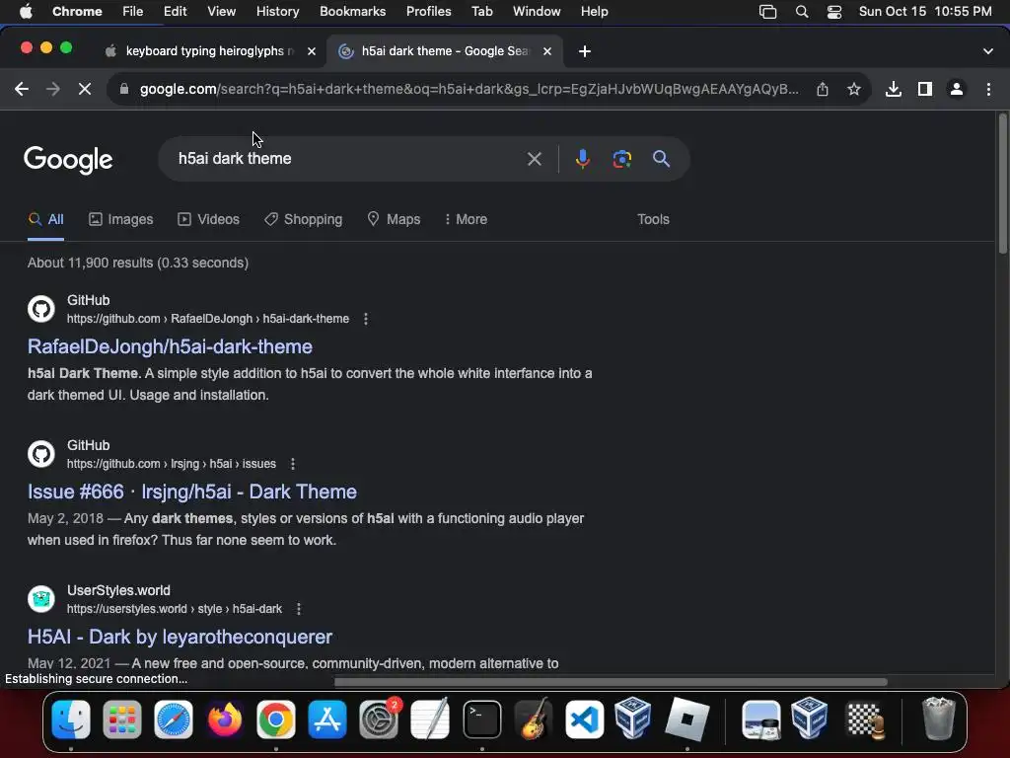Open the History menu

click(277, 11)
